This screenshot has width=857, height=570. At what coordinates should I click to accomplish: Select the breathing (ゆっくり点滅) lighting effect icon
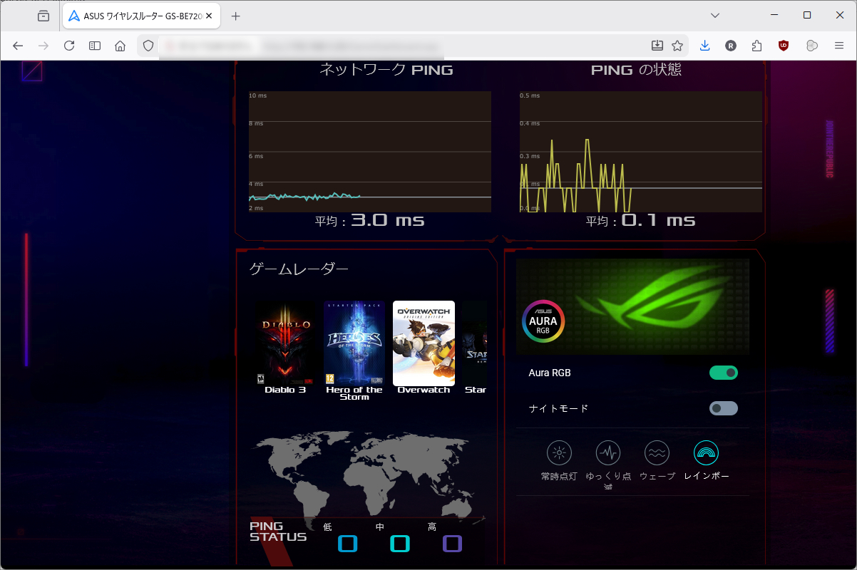click(x=607, y=452)
